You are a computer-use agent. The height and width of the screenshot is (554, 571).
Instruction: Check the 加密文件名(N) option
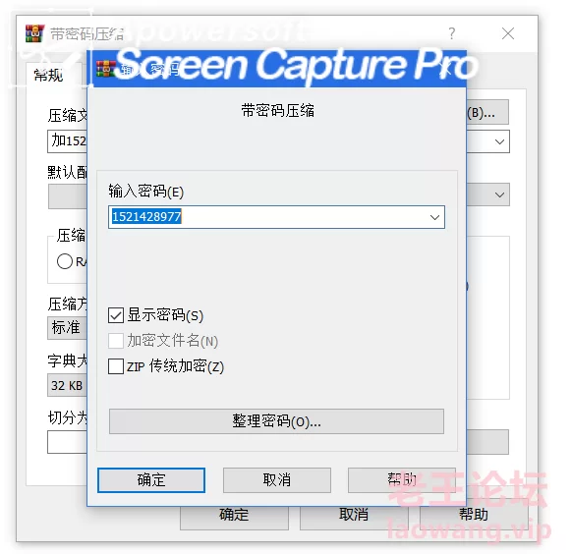pos(116,341)
